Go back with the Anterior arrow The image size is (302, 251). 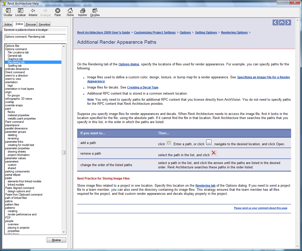click(33, 11)
